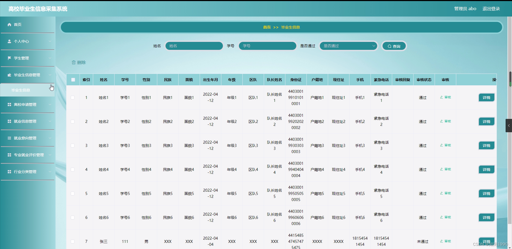512x249 pixels.
Task: Click the magnifier icon inside 查询 button
Action: [x=390, y=46]
